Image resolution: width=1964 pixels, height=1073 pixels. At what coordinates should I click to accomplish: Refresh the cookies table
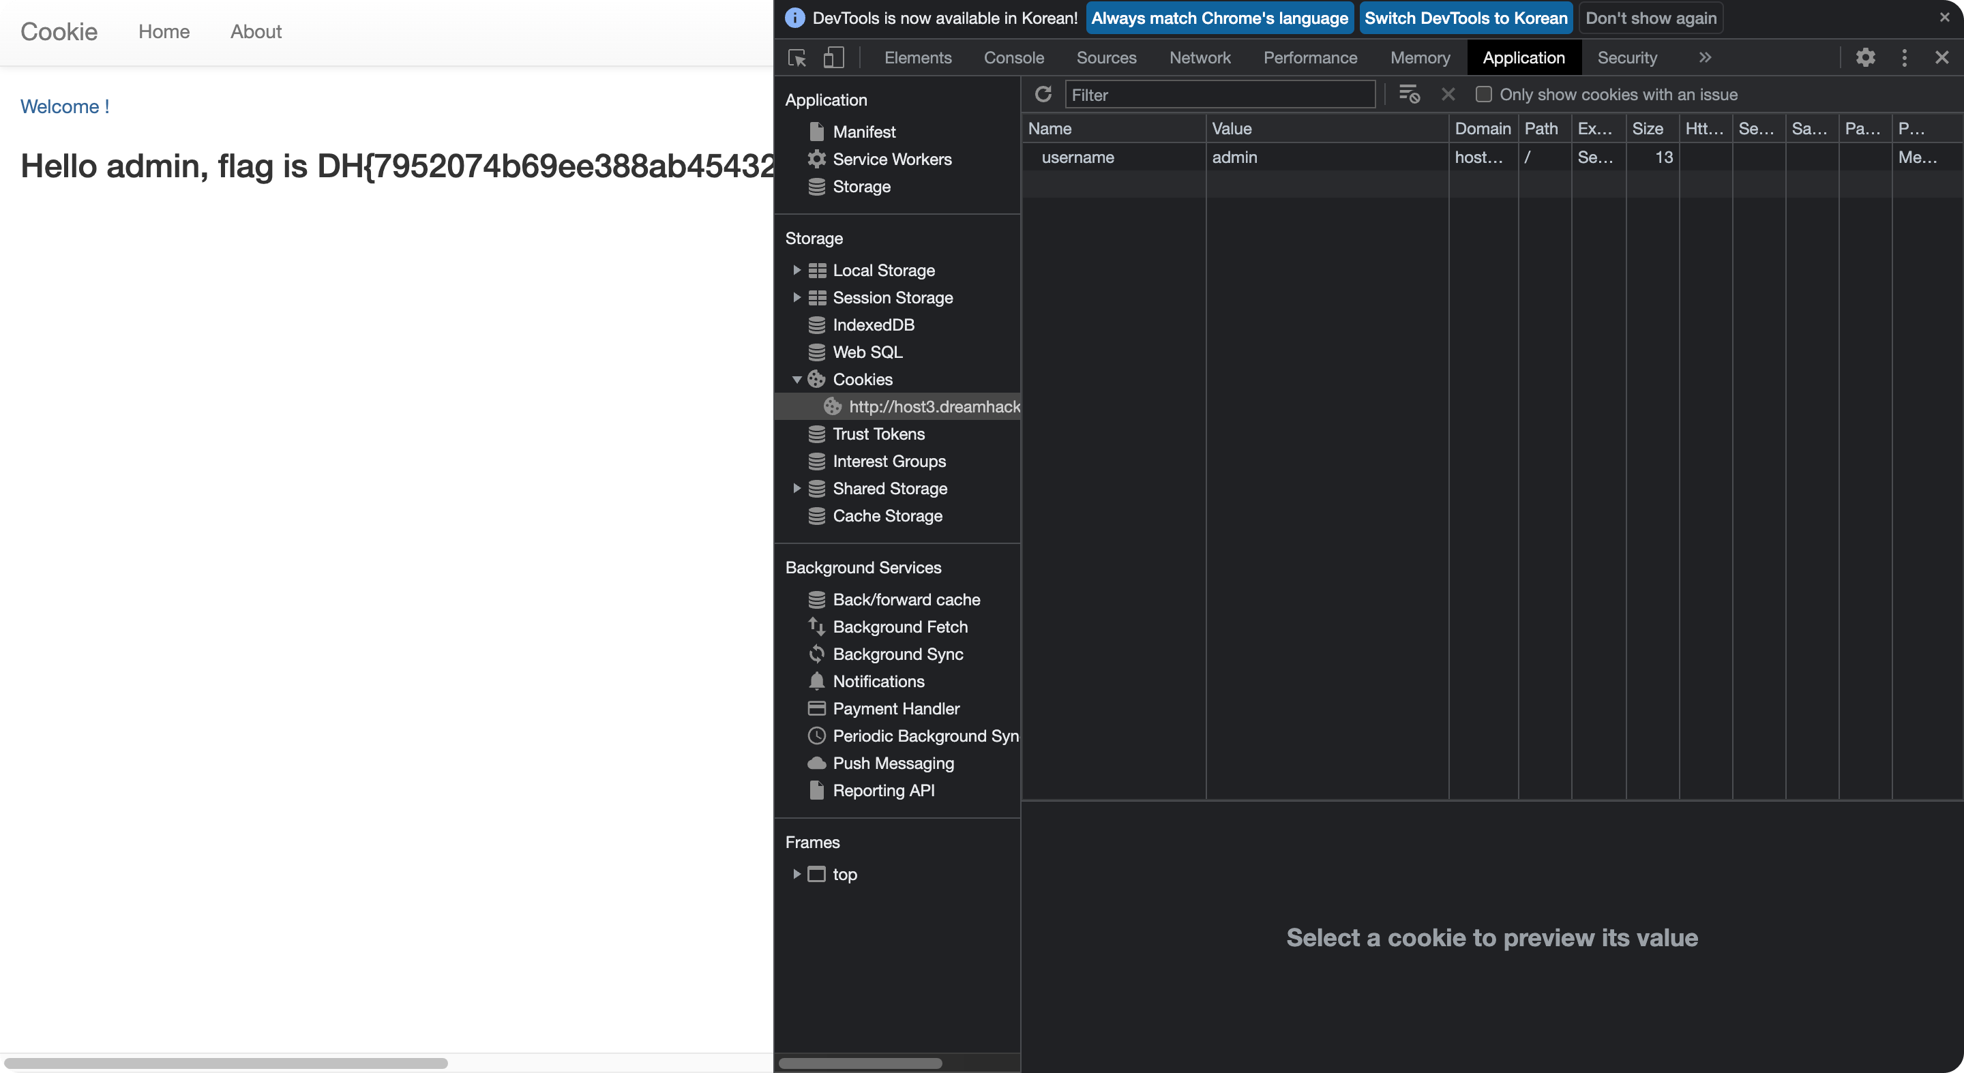(x=1043, y=95)
